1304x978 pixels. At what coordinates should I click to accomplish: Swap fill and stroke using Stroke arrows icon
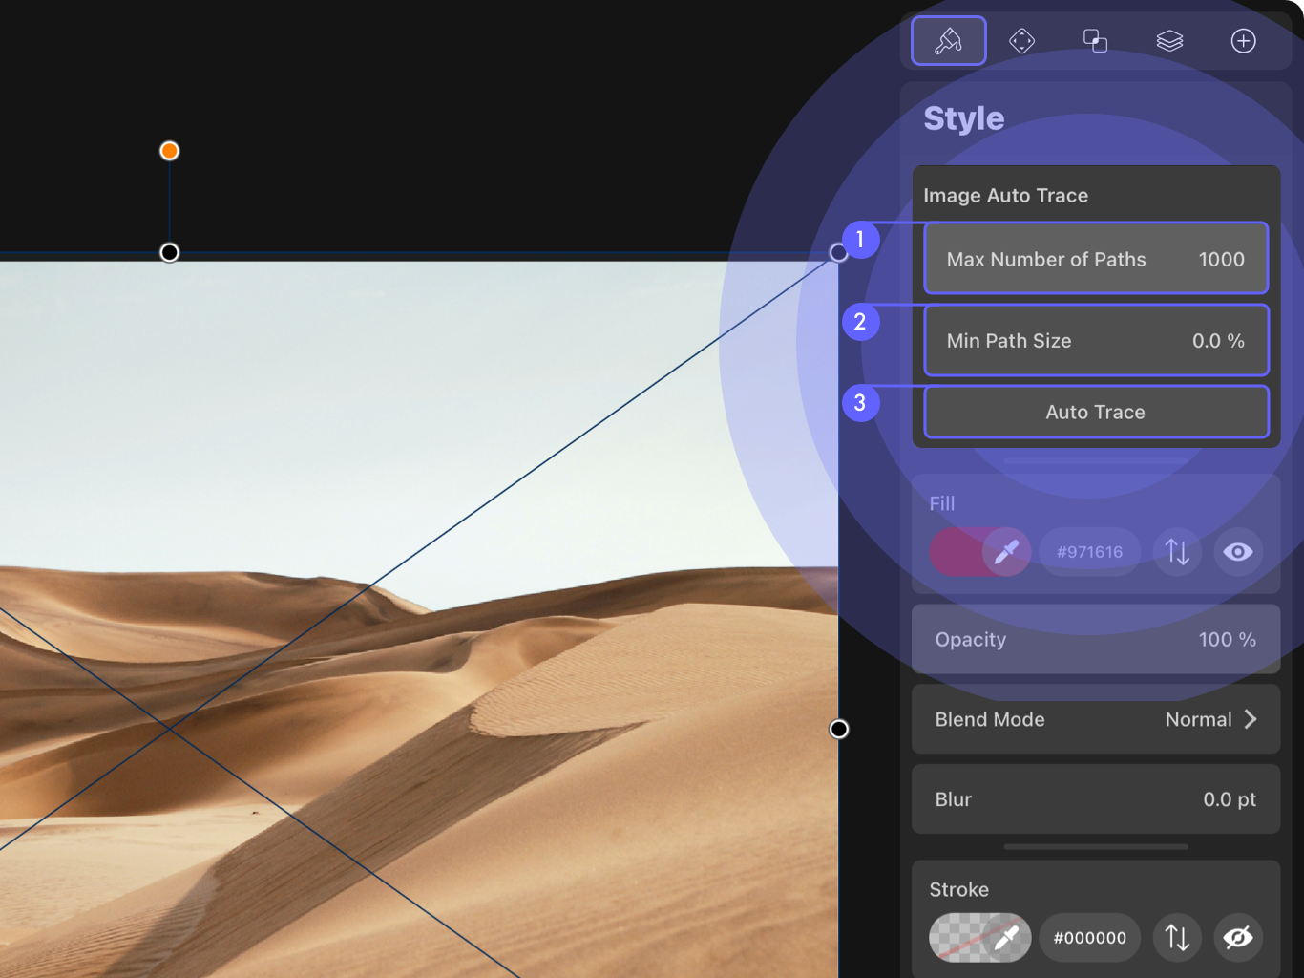click(1177, 937)
